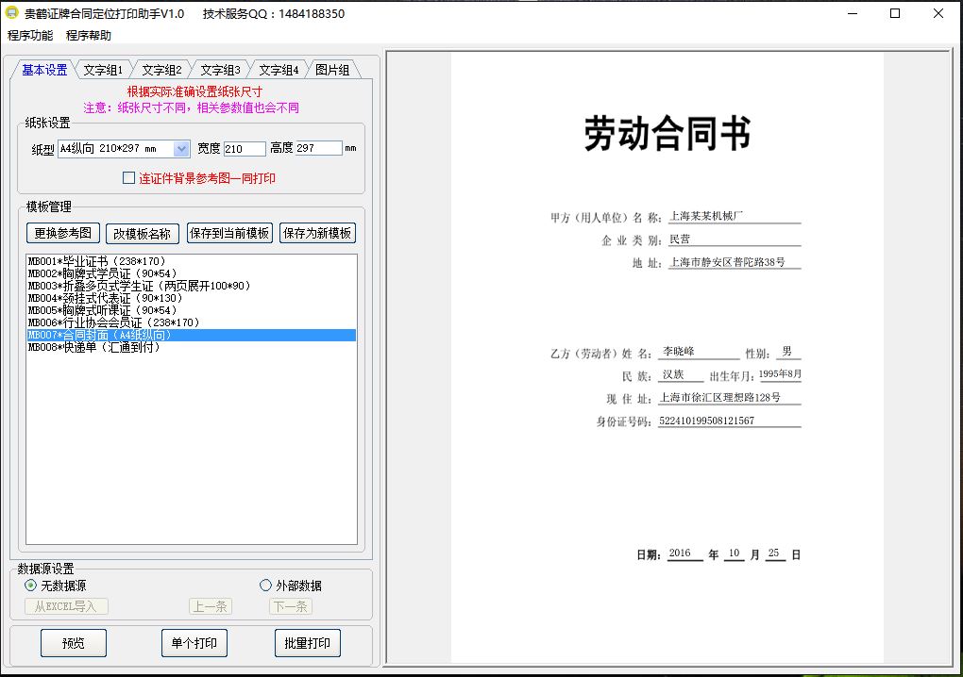Close the application window
The height and width of the screenshot is (677, 963).
[x=938, y=13]
